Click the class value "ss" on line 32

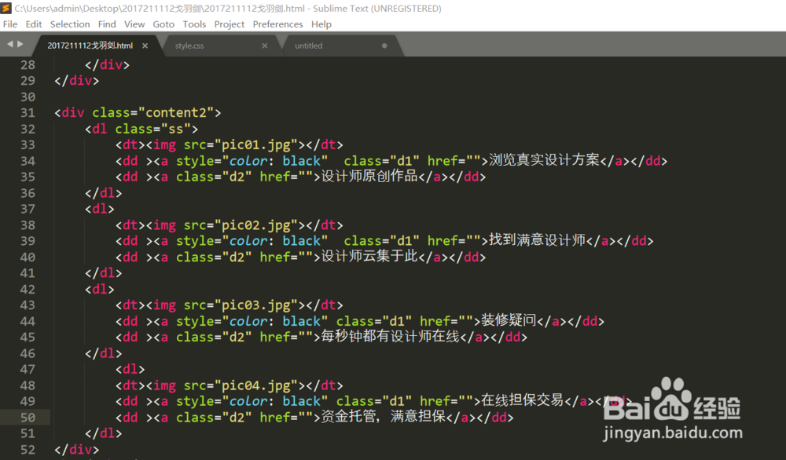coord(175,129)
